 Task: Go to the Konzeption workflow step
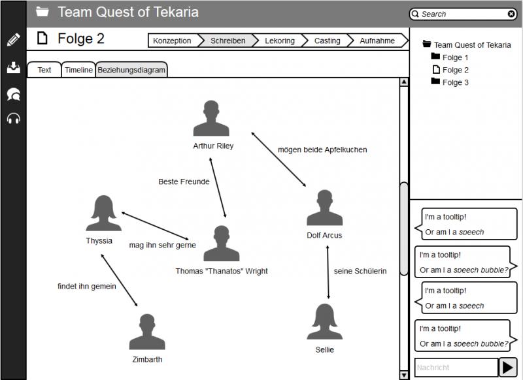coord(172,40)
